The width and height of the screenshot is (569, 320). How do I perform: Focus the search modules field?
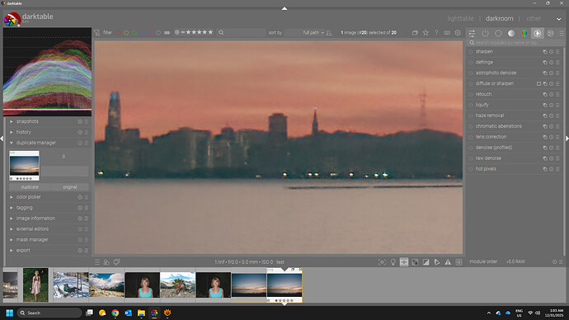515,43
